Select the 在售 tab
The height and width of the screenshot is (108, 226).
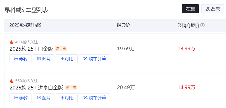(190, 9)
